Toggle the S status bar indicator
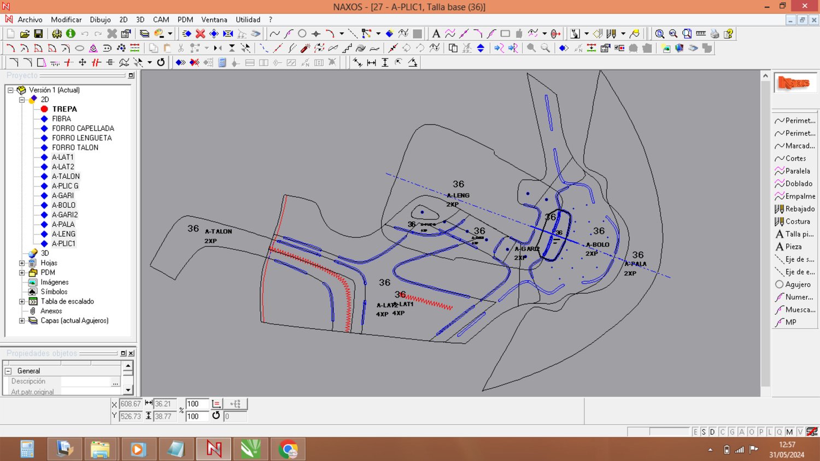This screenshot has height=461, width=820. point(704,431)
